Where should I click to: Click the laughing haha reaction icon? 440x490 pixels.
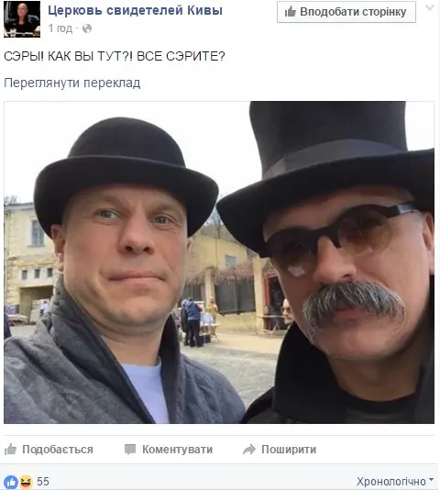click(26, 482)
